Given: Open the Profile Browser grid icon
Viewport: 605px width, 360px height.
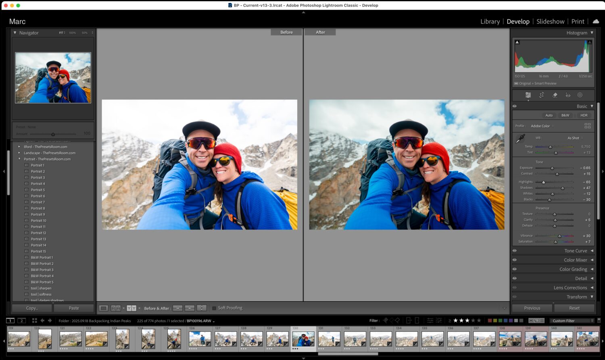Looking at the screenshot, I should pyautogui.click(x=587, y=126).
